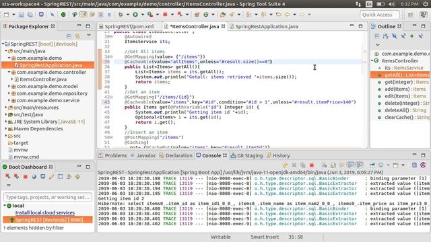Click the red Terminate icon in Console toolbar
The image size is (431, 242).
tap(312, 165)
